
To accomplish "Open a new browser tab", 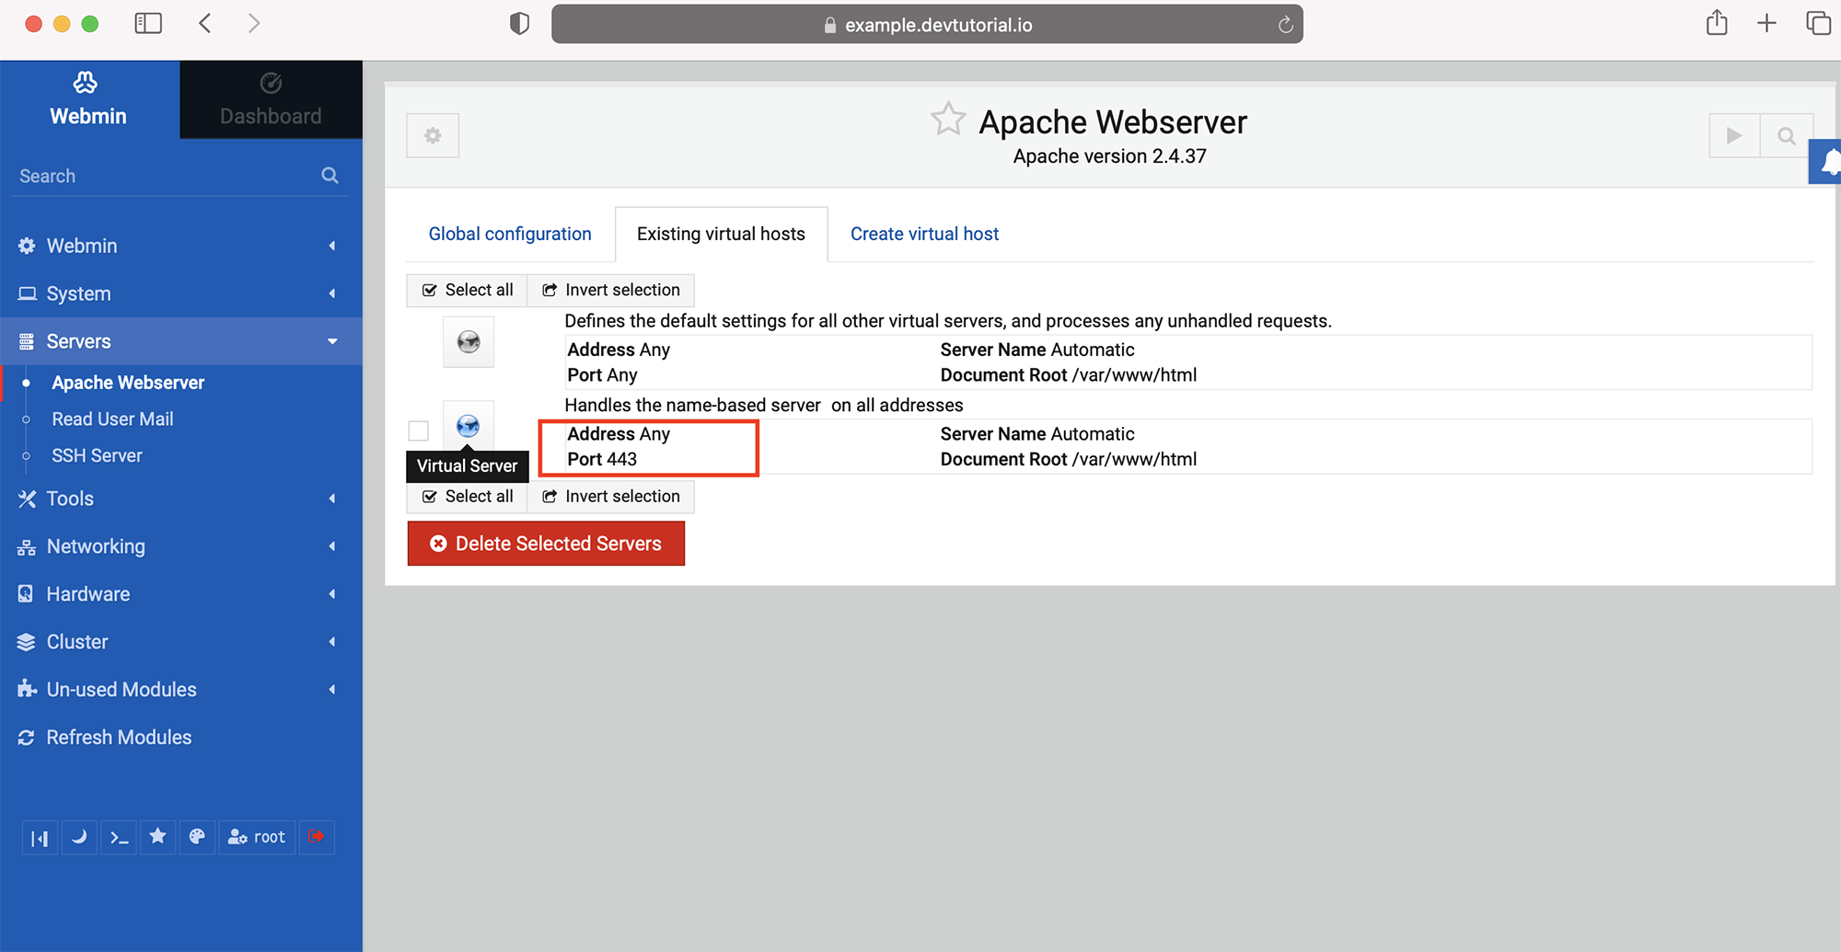I will click(1766, 24).
